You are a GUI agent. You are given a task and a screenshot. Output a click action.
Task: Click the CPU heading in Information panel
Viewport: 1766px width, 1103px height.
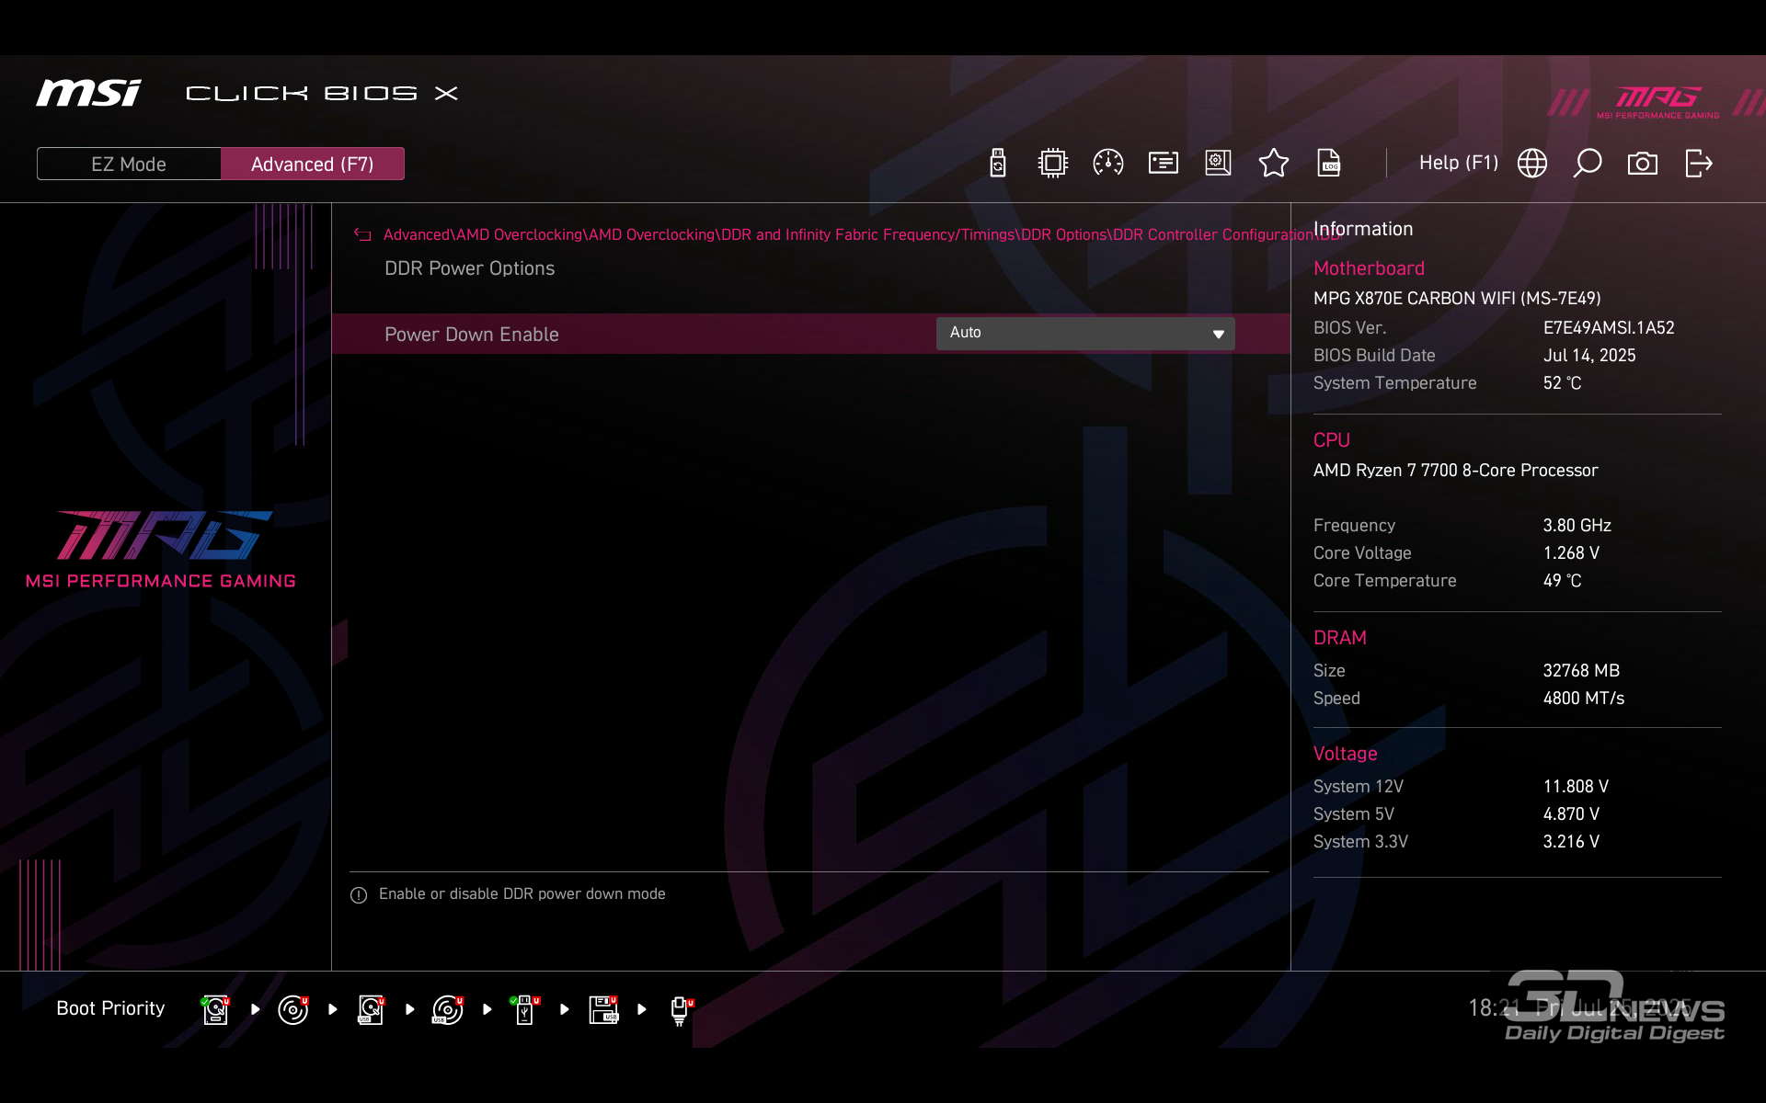[1332, 440]
